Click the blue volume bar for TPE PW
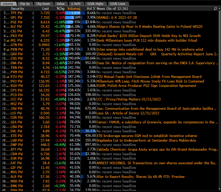Viewport: 221px width, 192px height. pos(73,13)
